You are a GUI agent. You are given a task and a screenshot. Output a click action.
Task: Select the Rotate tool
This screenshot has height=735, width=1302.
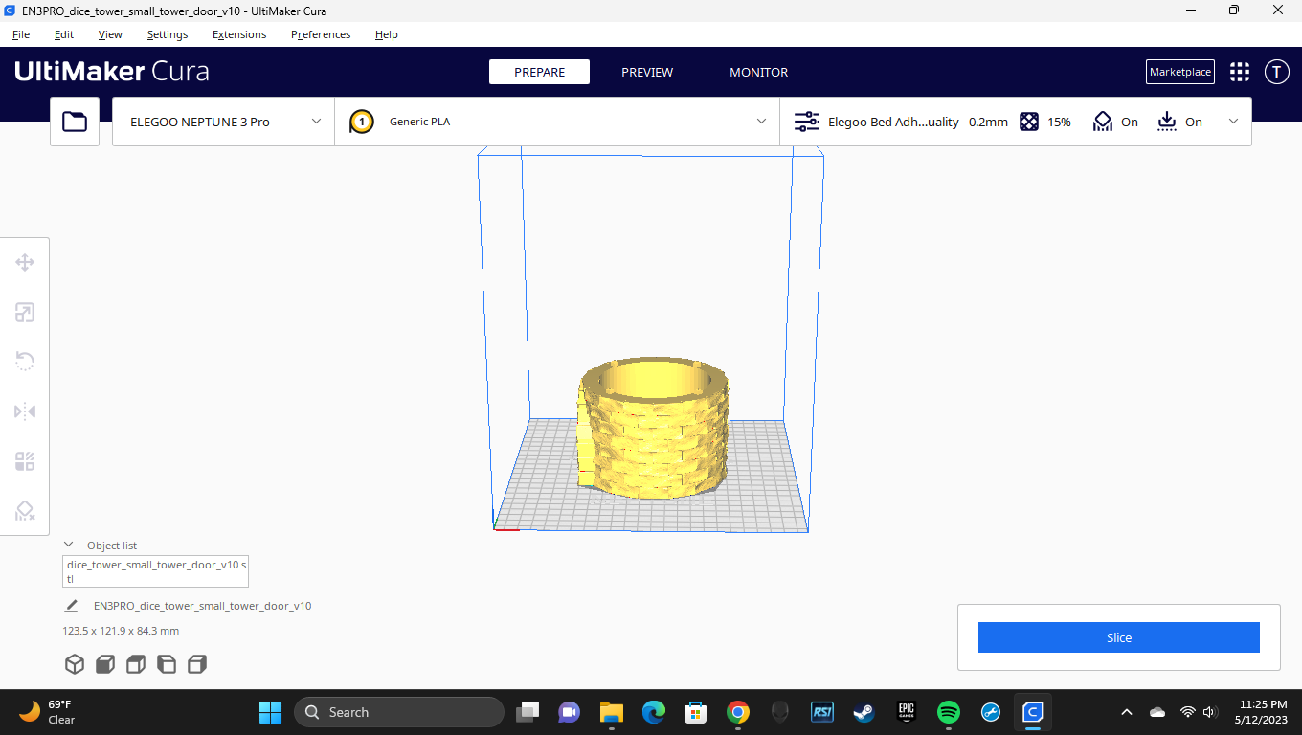24,361
